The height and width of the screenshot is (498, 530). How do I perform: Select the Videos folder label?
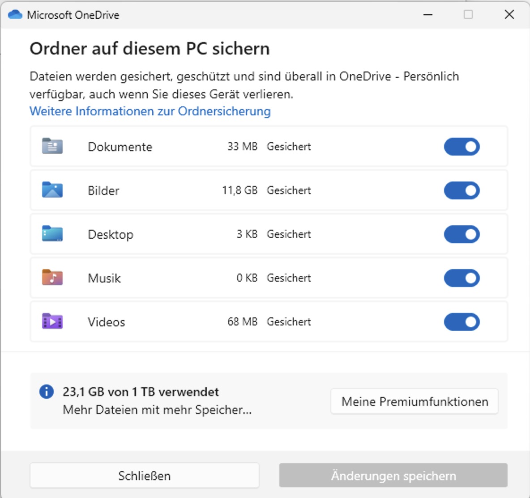(106, 322)
